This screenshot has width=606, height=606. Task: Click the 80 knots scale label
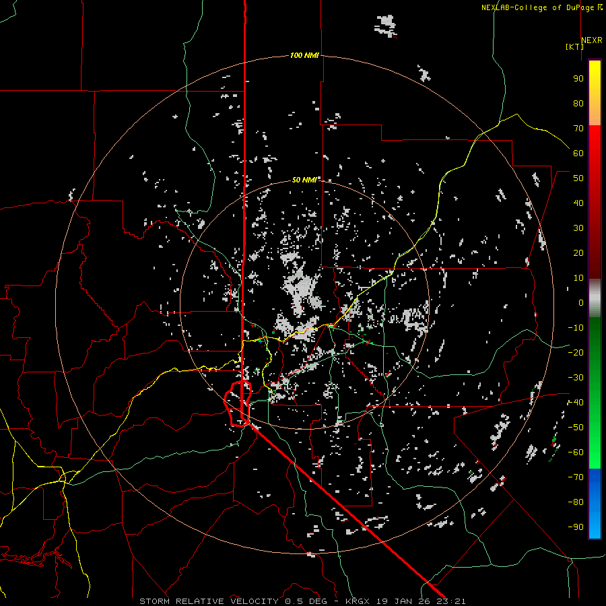click(x=578, y=104)
